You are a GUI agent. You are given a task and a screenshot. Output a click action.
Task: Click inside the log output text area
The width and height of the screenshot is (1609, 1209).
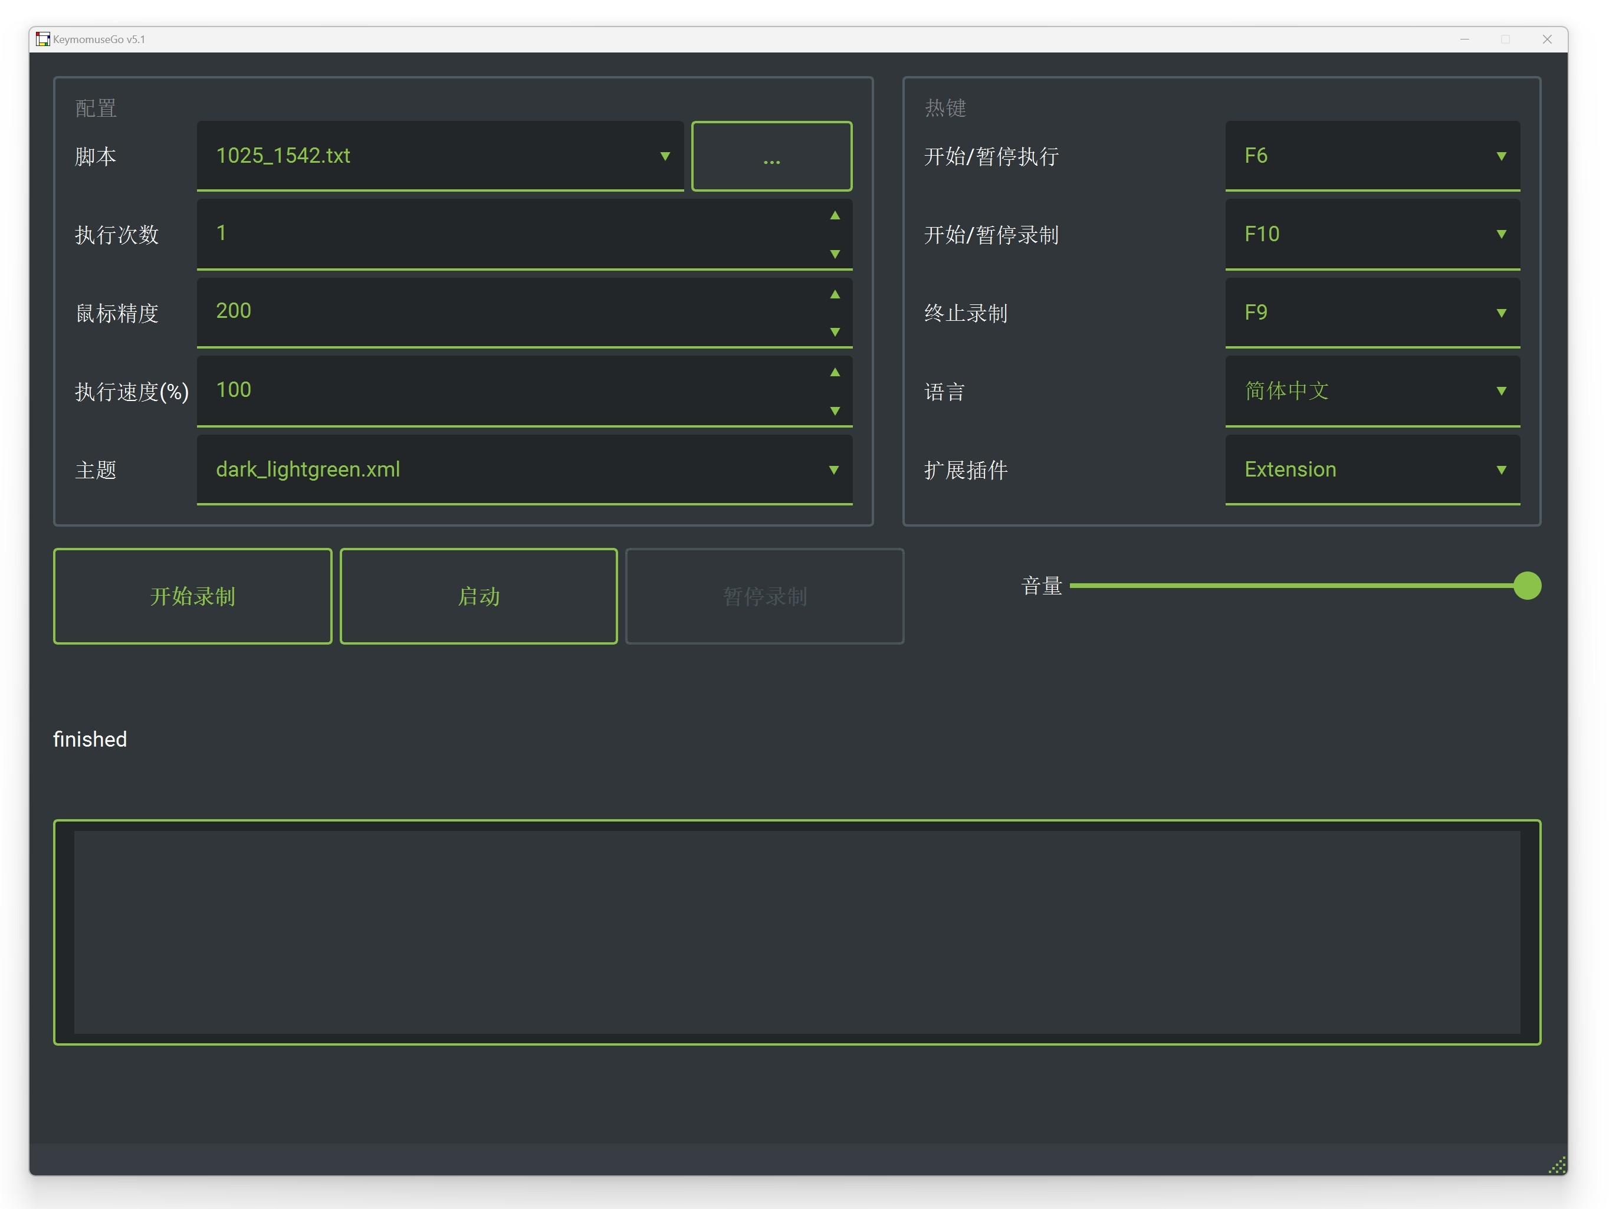click(797, 932)
